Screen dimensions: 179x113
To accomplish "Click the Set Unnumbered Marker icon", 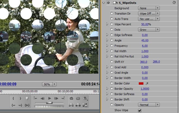I will click(27, 98).
